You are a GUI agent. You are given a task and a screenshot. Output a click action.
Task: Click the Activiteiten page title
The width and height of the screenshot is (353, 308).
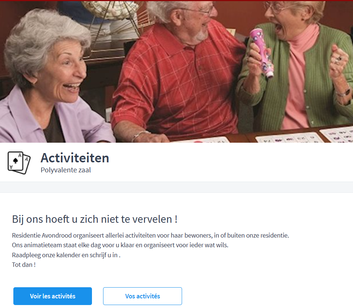pos(75,158)
